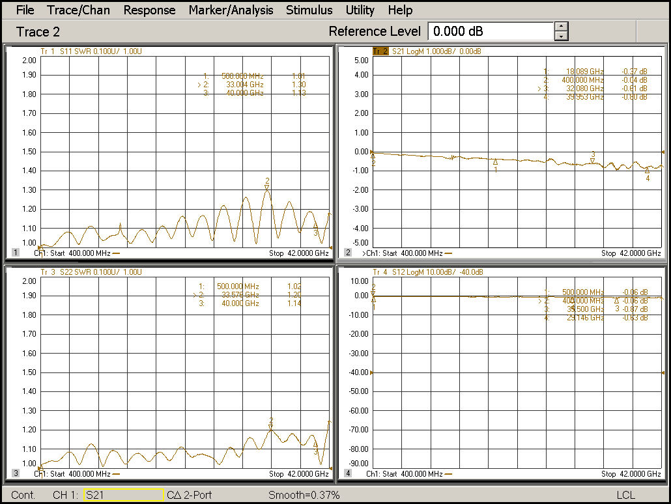Open the Response menu
The height and width of the screenshot is (504, 671).
pyautogui.click(x=149, y=10)
